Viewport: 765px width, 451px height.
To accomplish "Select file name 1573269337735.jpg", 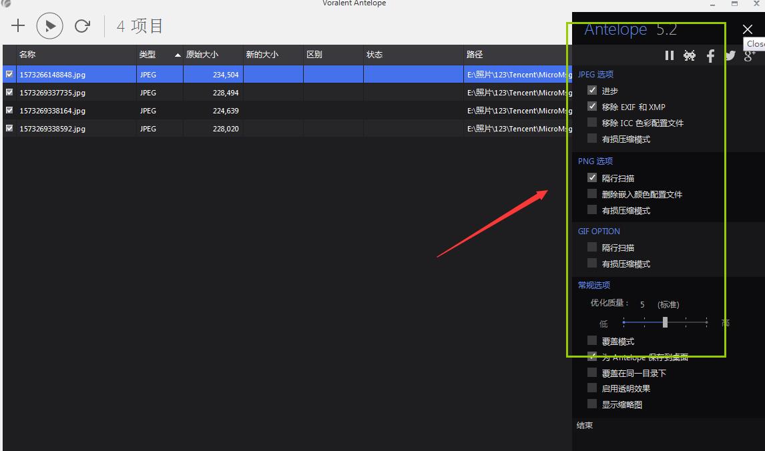I will coord(52,93).
